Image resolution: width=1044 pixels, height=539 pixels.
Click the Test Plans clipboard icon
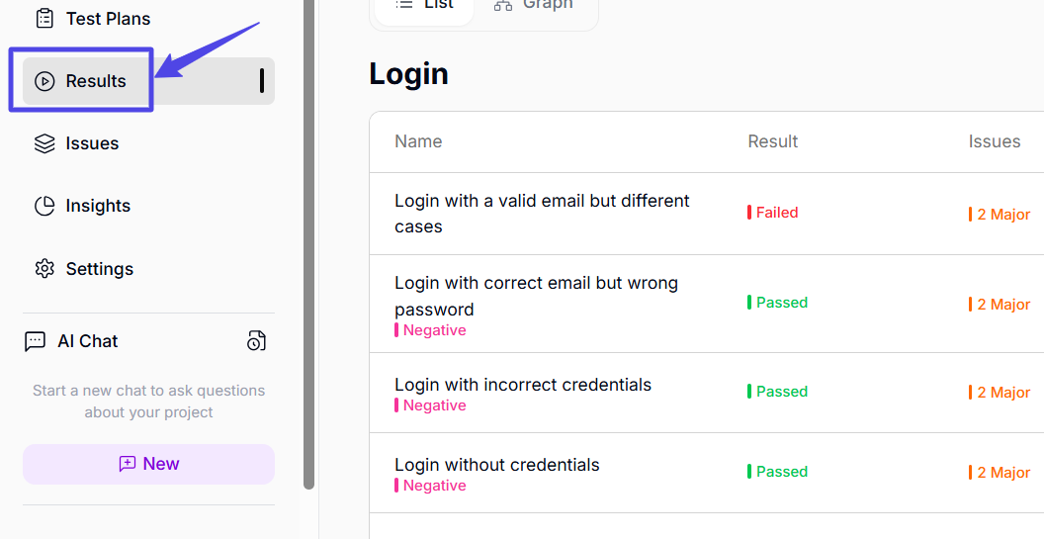(44, 19)
